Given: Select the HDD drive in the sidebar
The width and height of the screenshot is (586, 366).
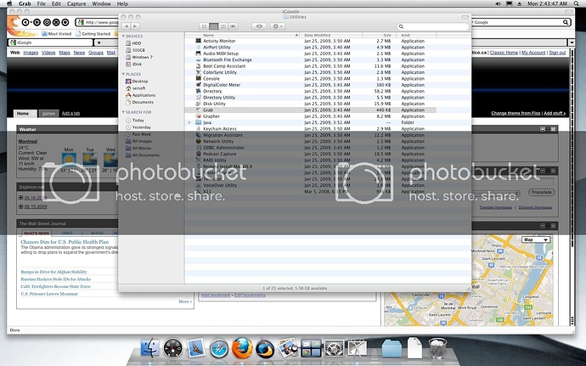Looking at the screenshot, I should tap(134, 43).
